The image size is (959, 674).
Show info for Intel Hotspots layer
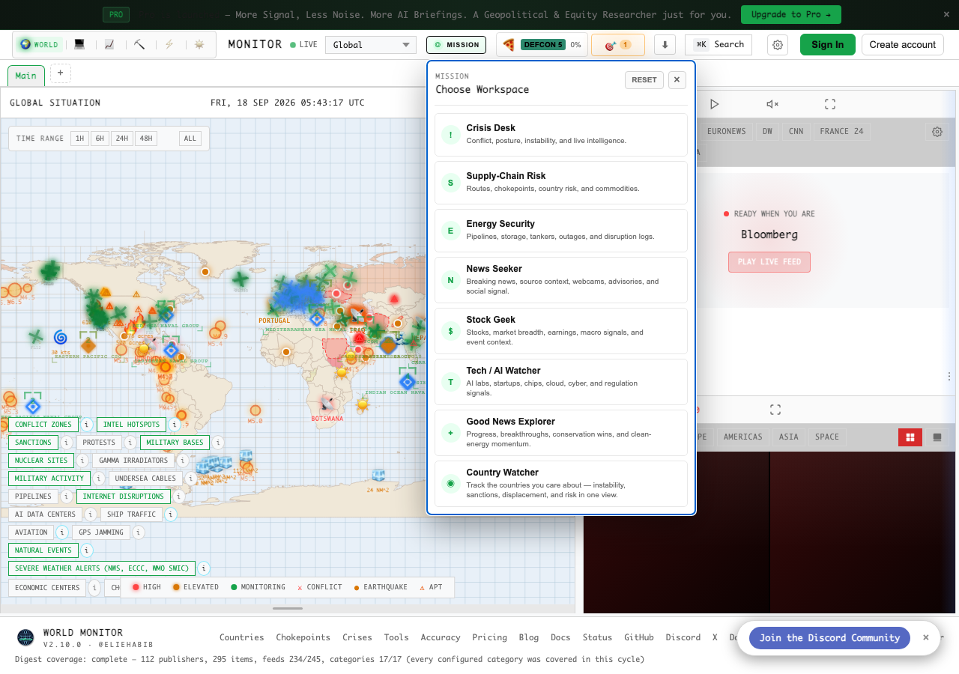pyautogui.click(x=175, y=425)
